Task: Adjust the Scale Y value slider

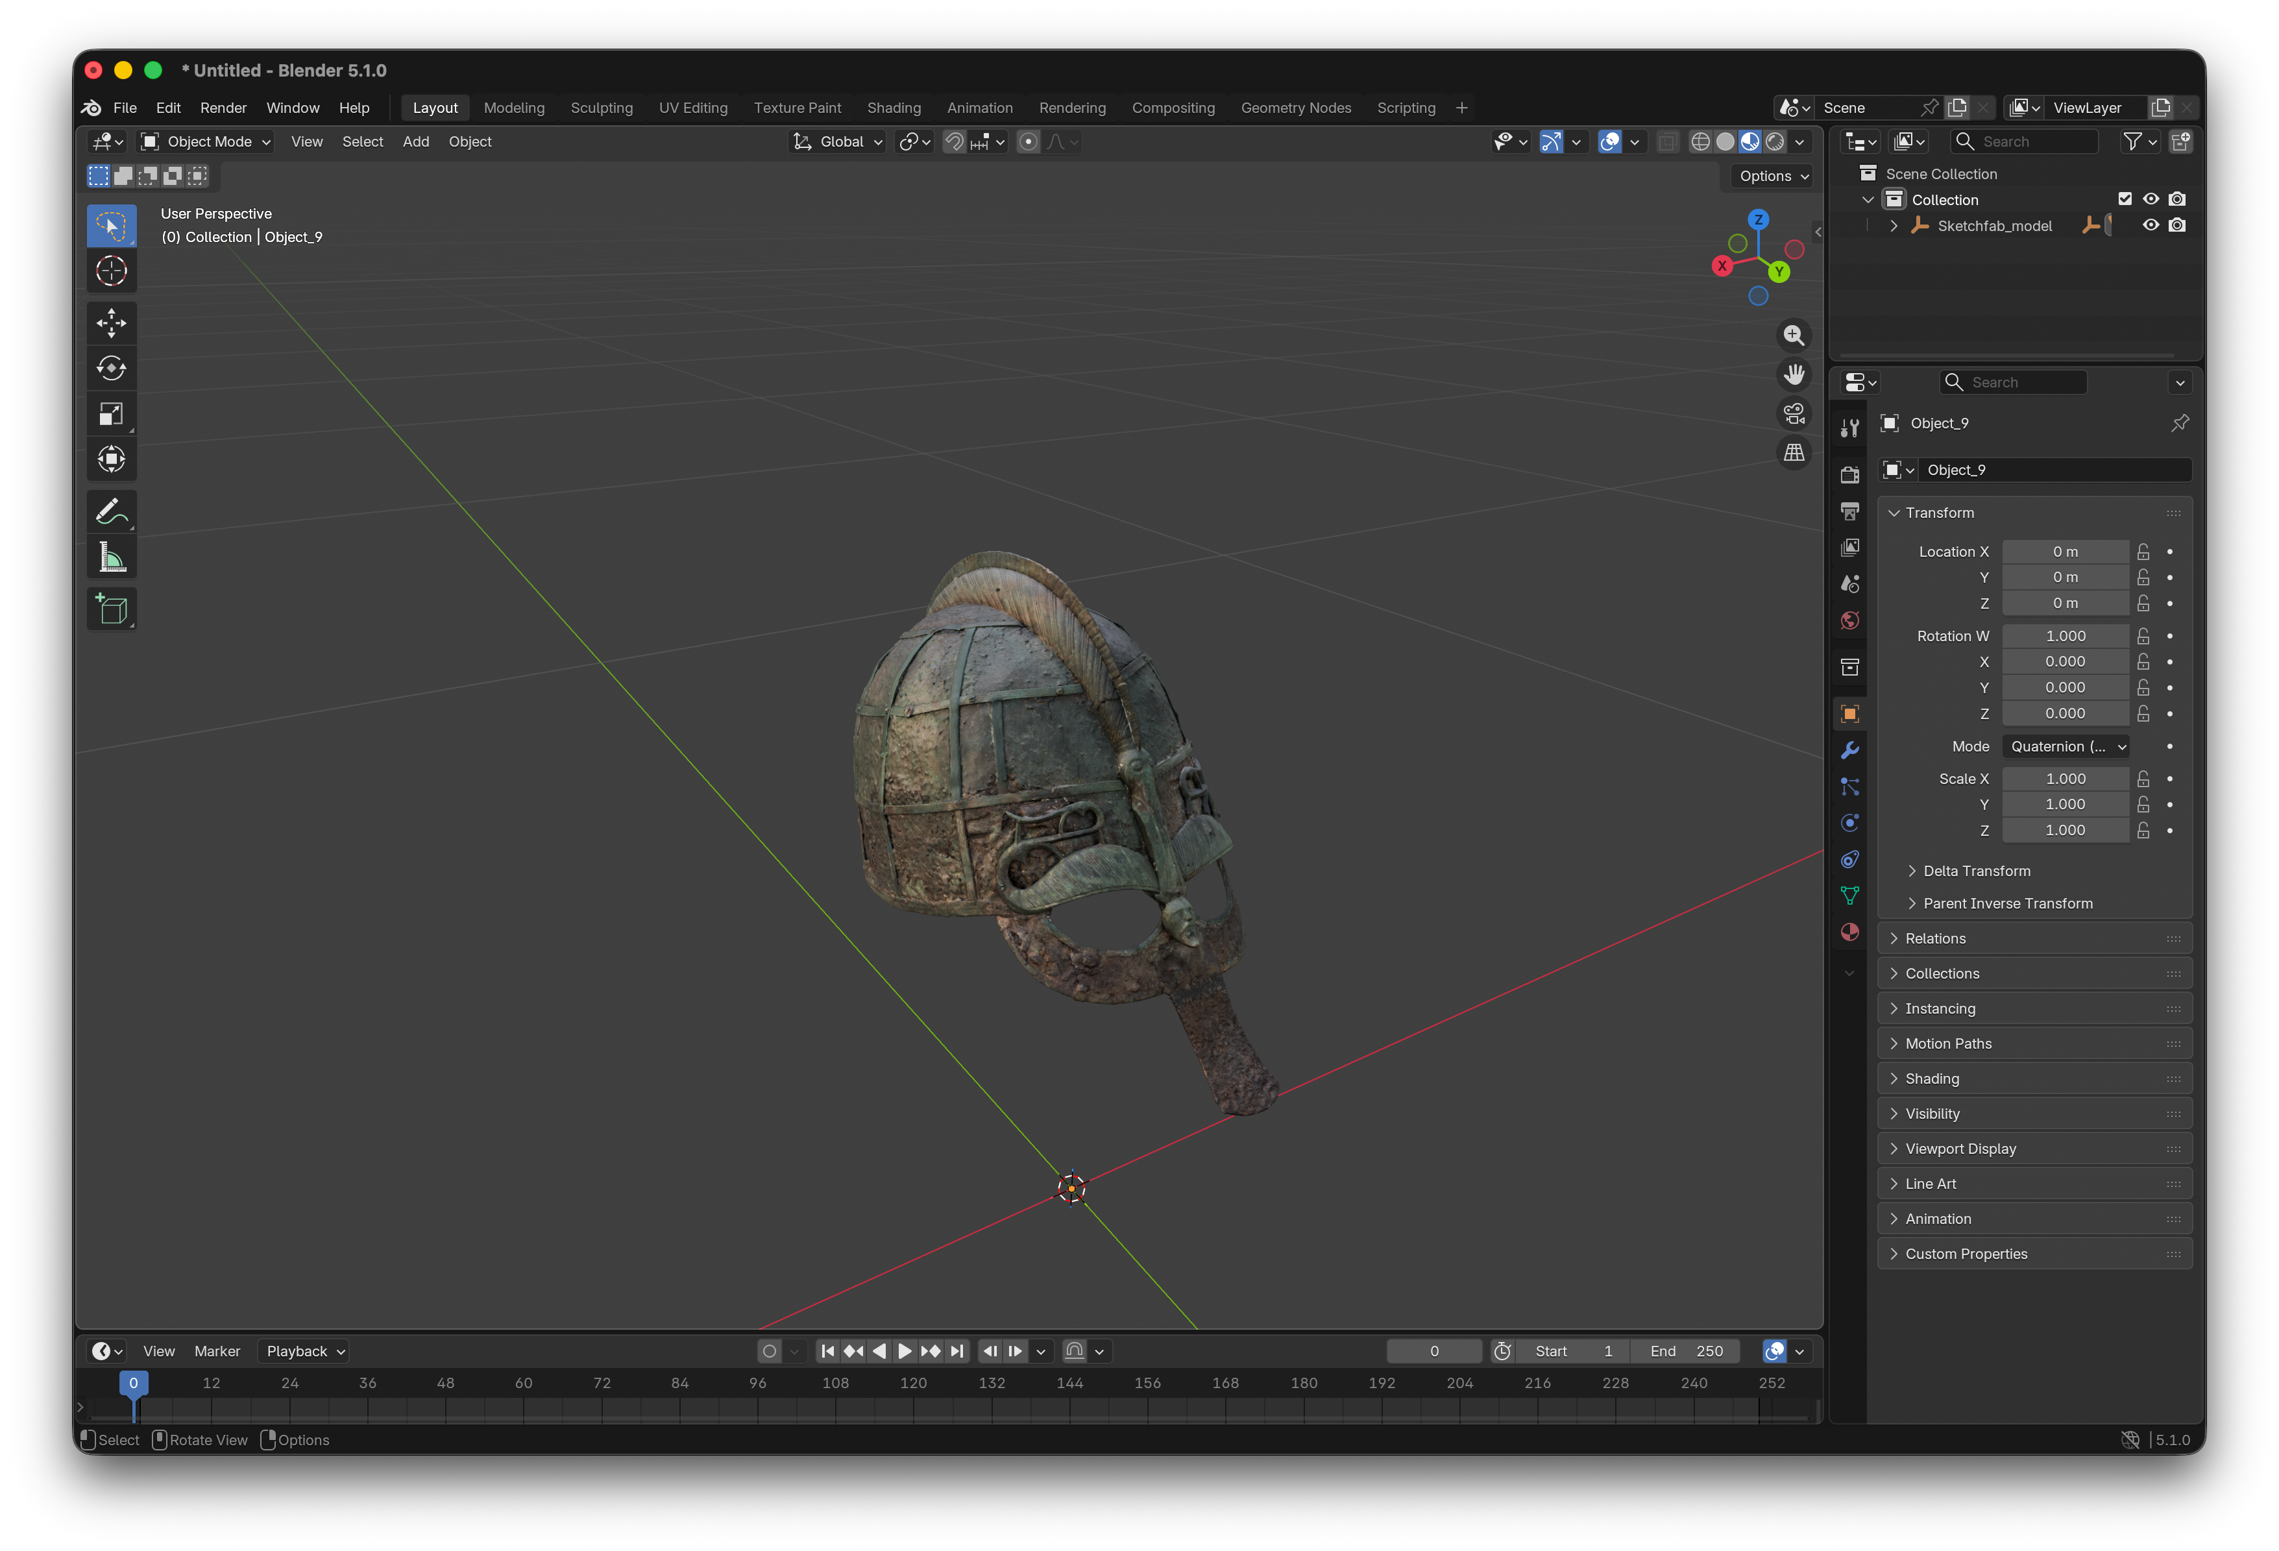Action: [x=2066, y=804]
